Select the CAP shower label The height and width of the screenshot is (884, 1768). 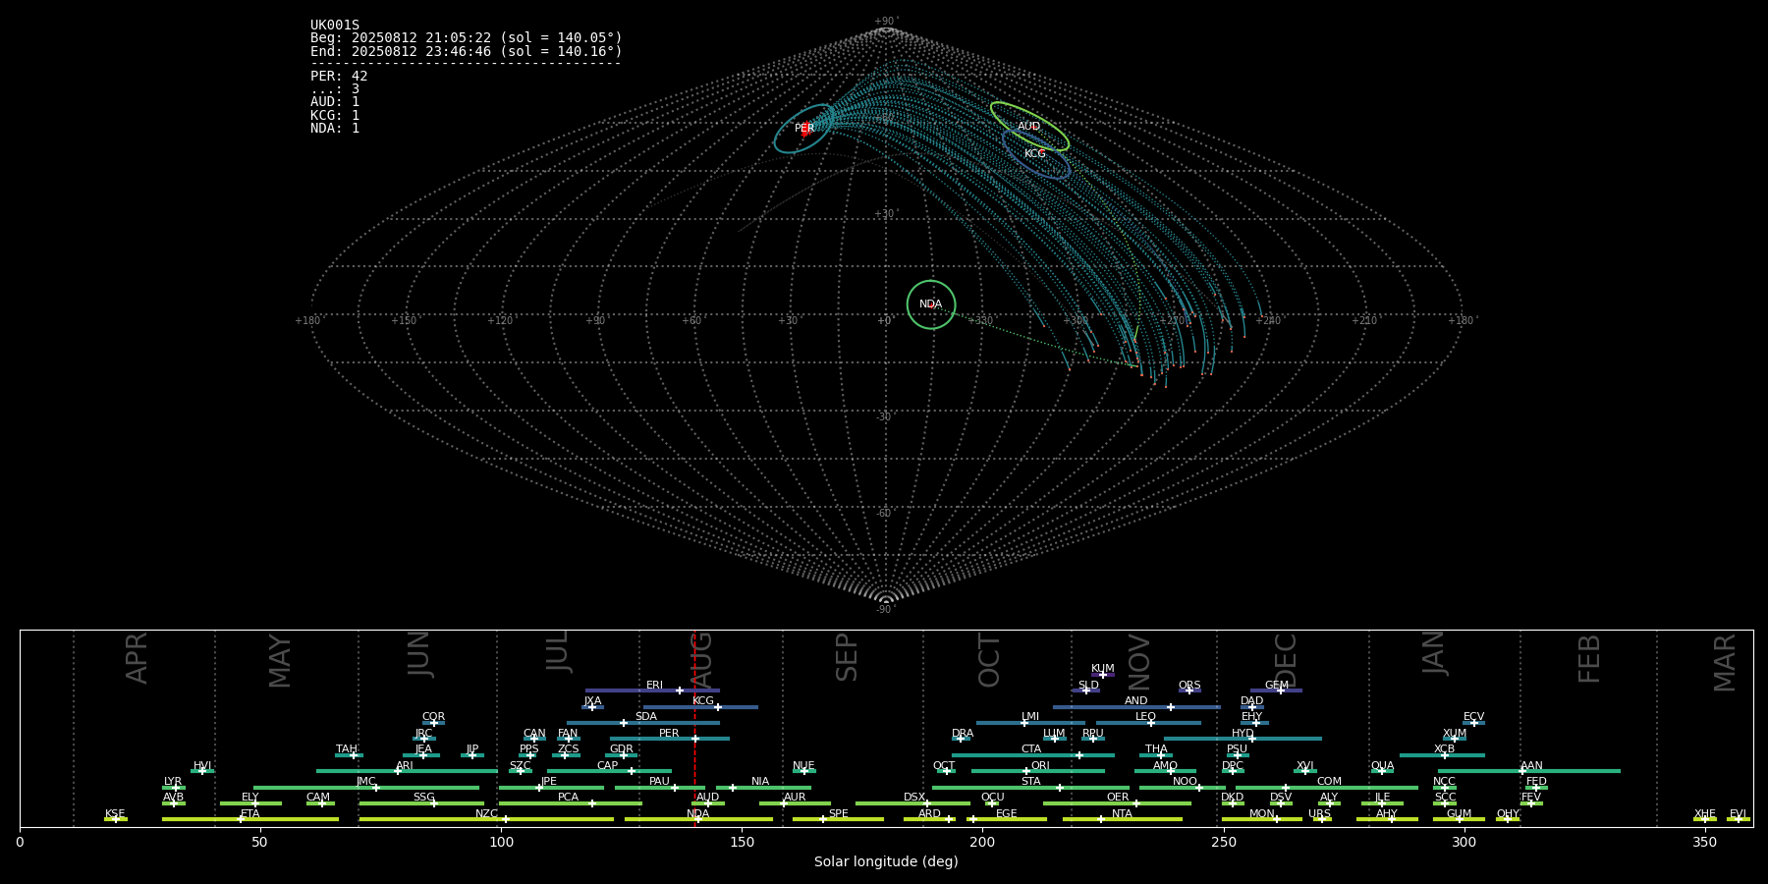pyautogui.click(x=608, y=766)
